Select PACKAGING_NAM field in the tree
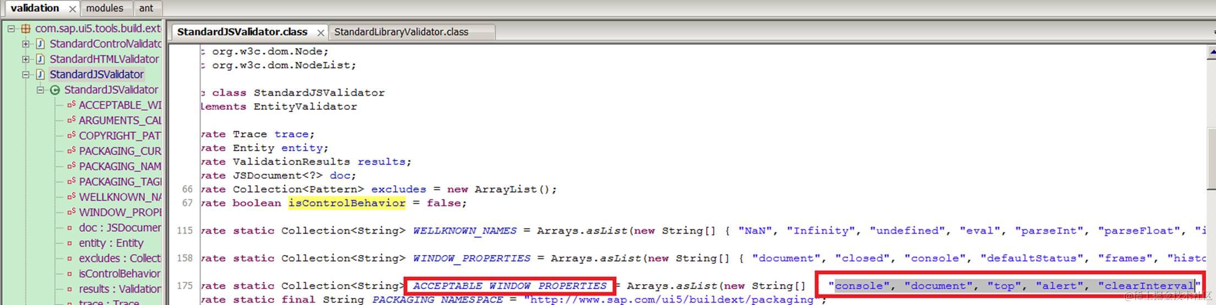The height and width of the screenshot is (305, 1216). pyautogui.click(x=120, y=167)
